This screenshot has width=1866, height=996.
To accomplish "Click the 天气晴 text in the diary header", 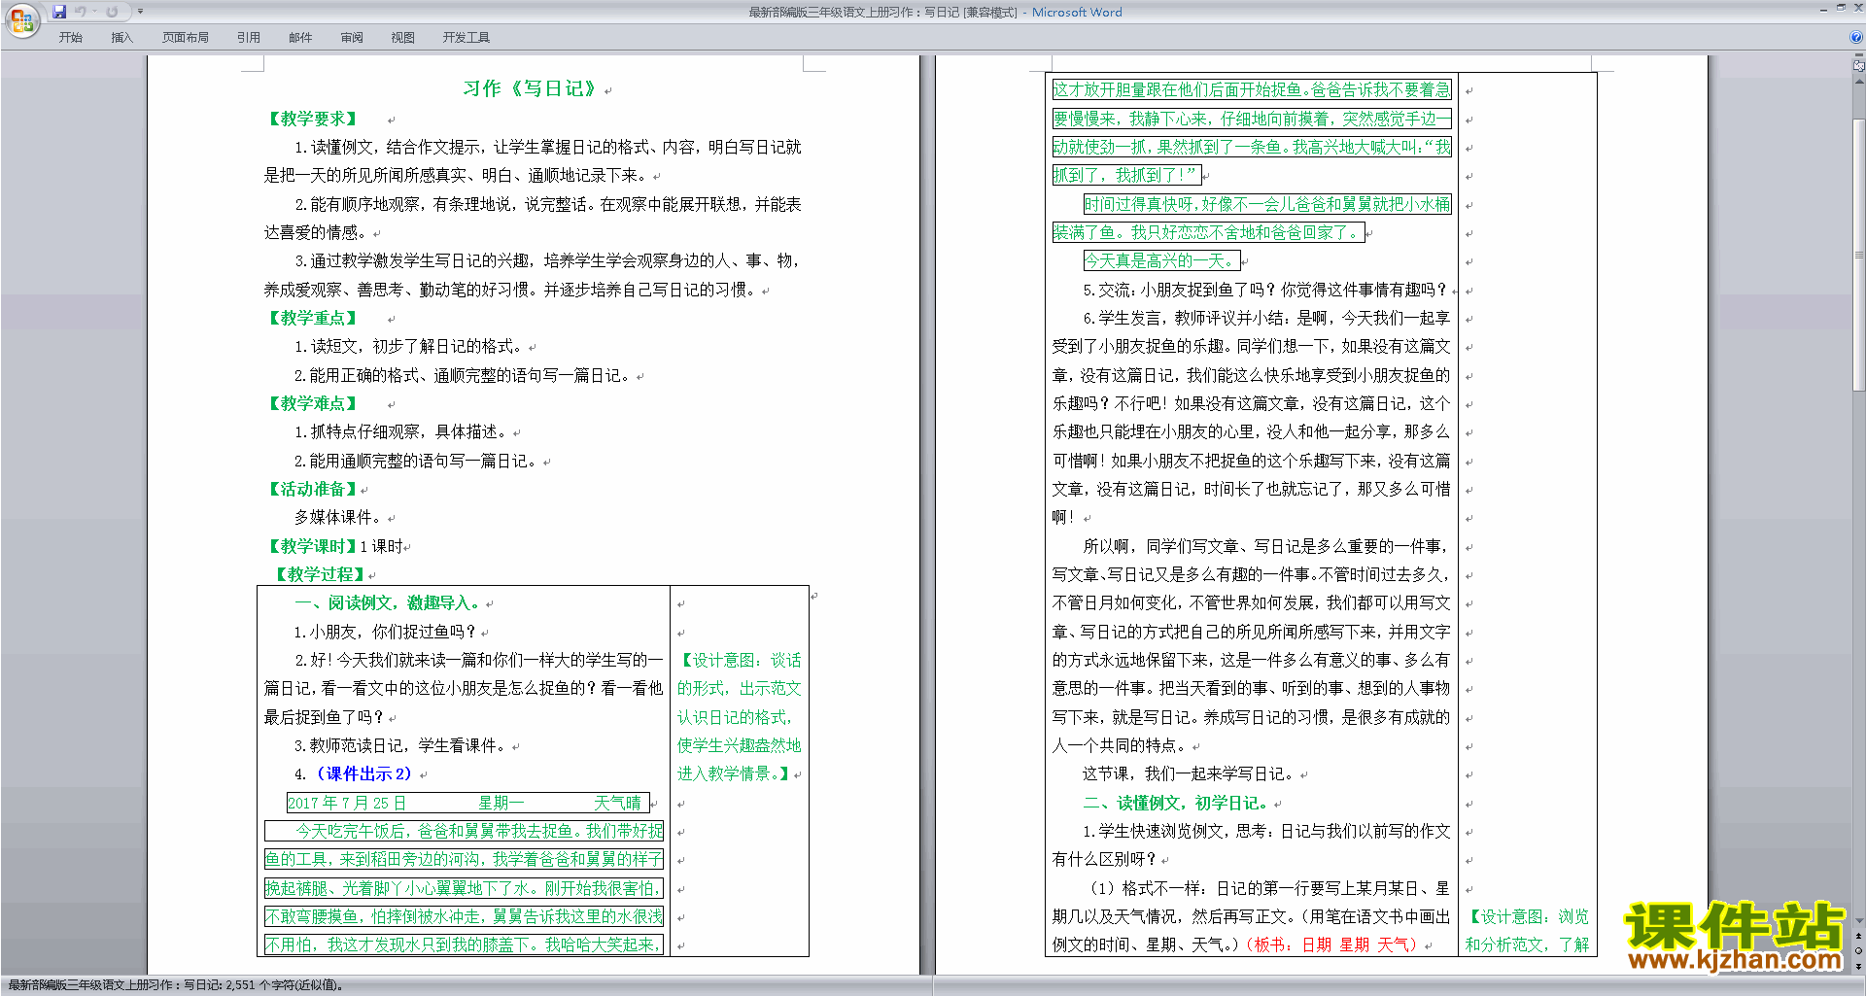I will coord(618,803).
